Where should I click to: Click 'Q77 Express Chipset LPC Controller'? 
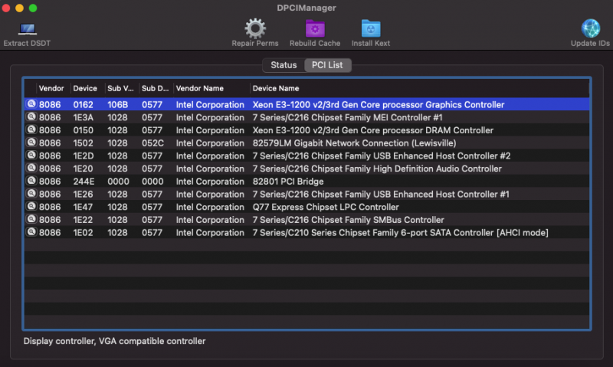[326, 207]
